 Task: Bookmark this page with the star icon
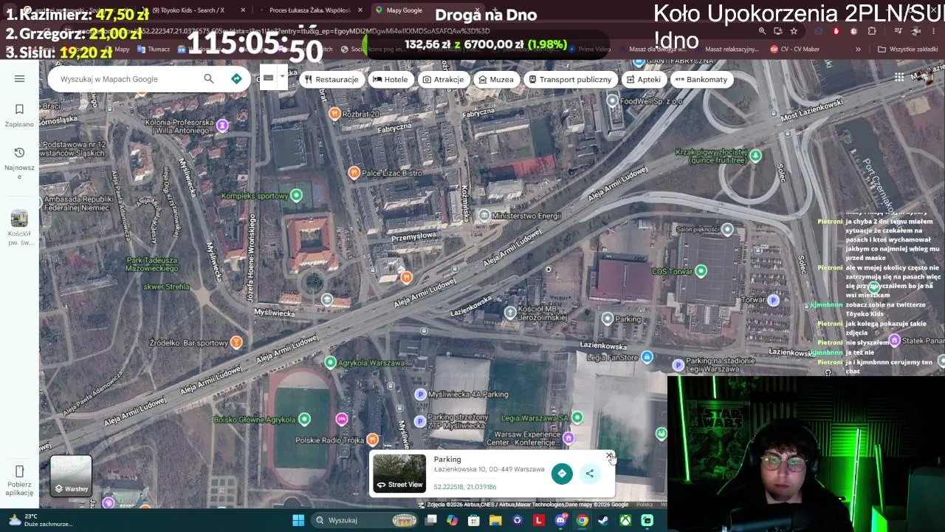(794, 31)
